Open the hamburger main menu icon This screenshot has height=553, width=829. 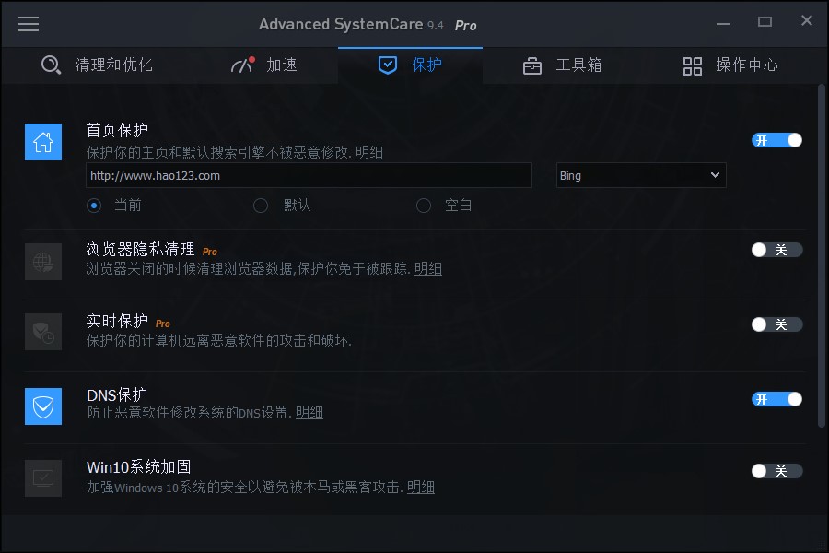pyautogui.click(x=29, y=24)
